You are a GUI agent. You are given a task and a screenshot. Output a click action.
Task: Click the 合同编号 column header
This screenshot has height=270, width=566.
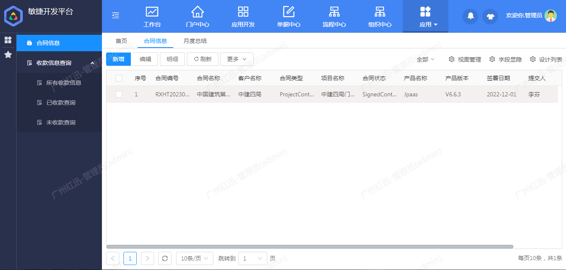point(167,78)
